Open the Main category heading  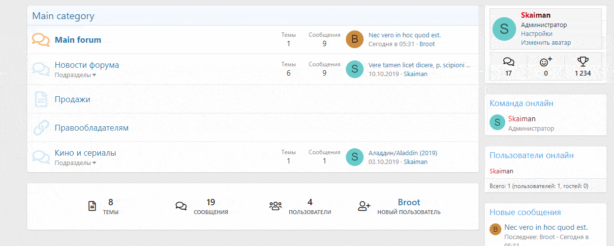[63, 16]
